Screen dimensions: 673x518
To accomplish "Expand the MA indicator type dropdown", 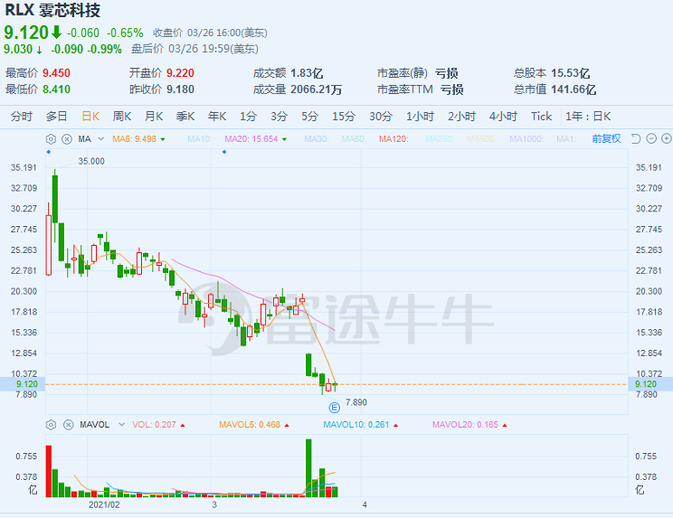I will click(x=101, y=139).
